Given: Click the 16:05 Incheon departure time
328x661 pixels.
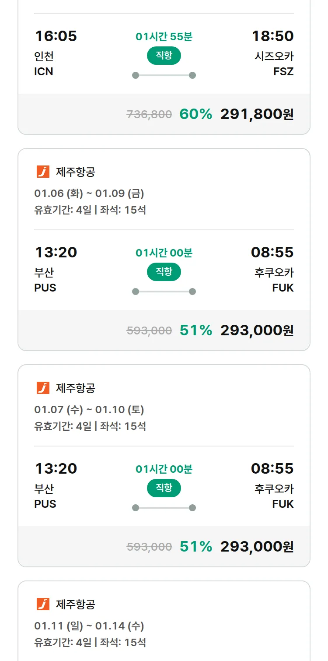Looking at the screenshot, I should (x=56, y=36).
